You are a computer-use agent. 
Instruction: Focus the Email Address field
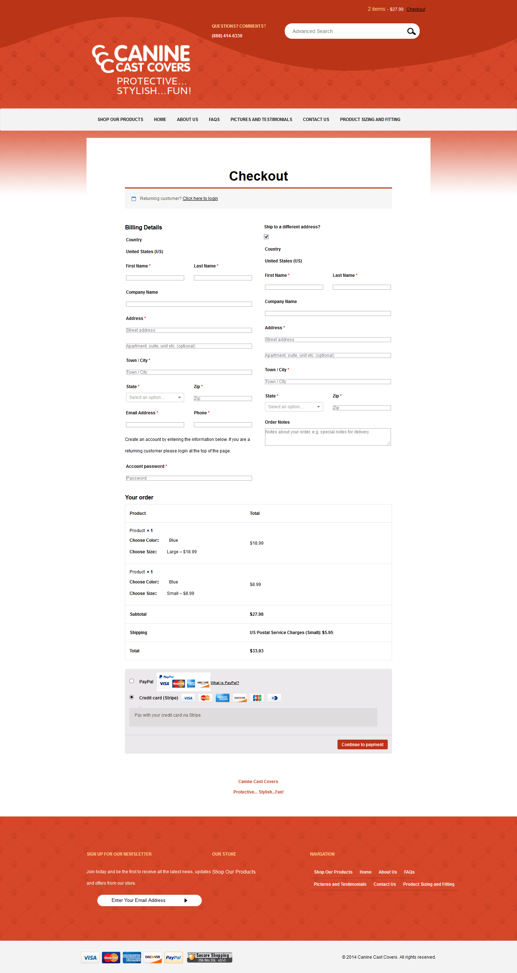[x=155, y=425]
